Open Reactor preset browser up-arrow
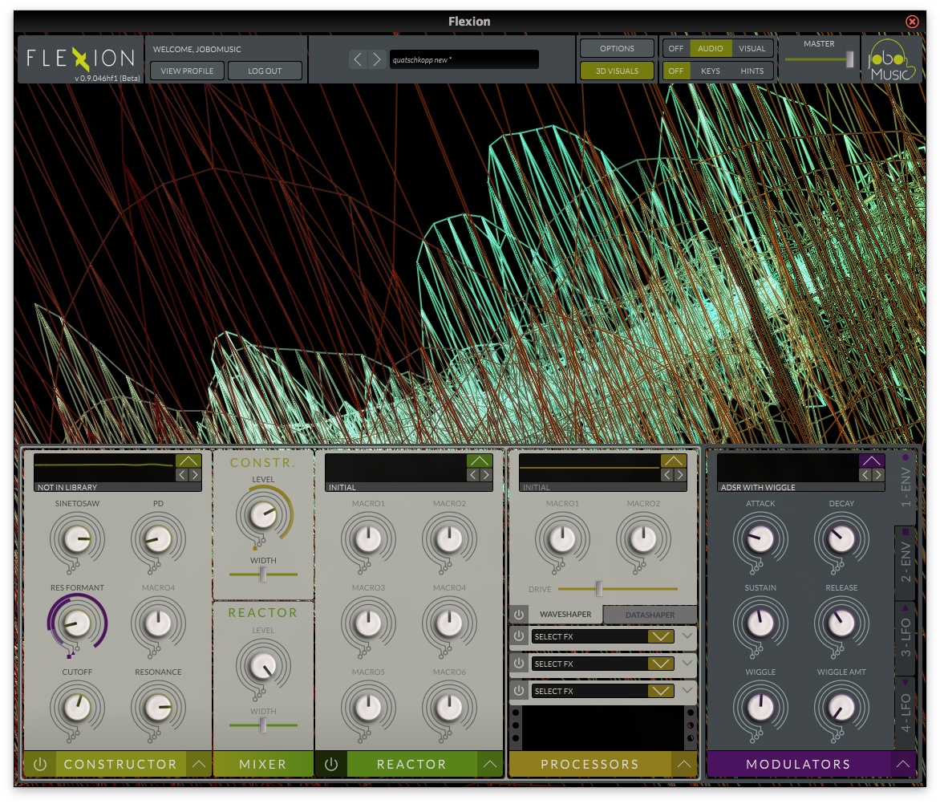940x804 pixels. point(480,461)
